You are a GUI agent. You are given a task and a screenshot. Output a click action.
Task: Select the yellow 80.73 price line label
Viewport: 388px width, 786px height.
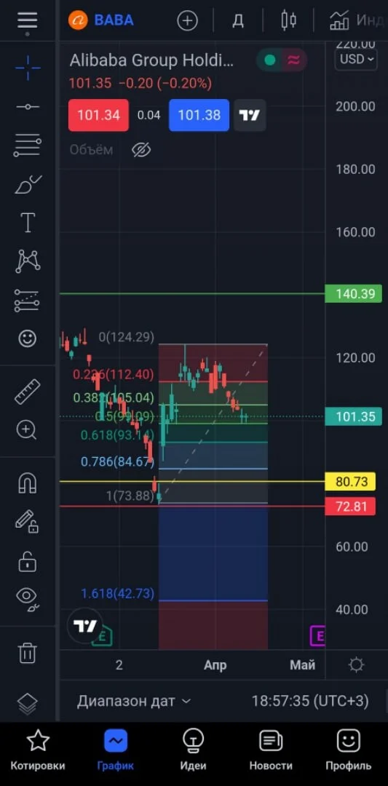[350, 482]
